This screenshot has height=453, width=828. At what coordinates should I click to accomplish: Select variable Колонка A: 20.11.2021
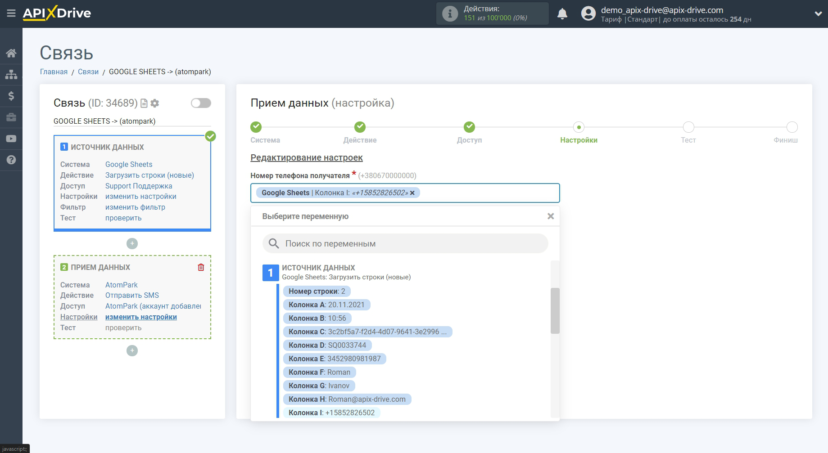[326, 305]
